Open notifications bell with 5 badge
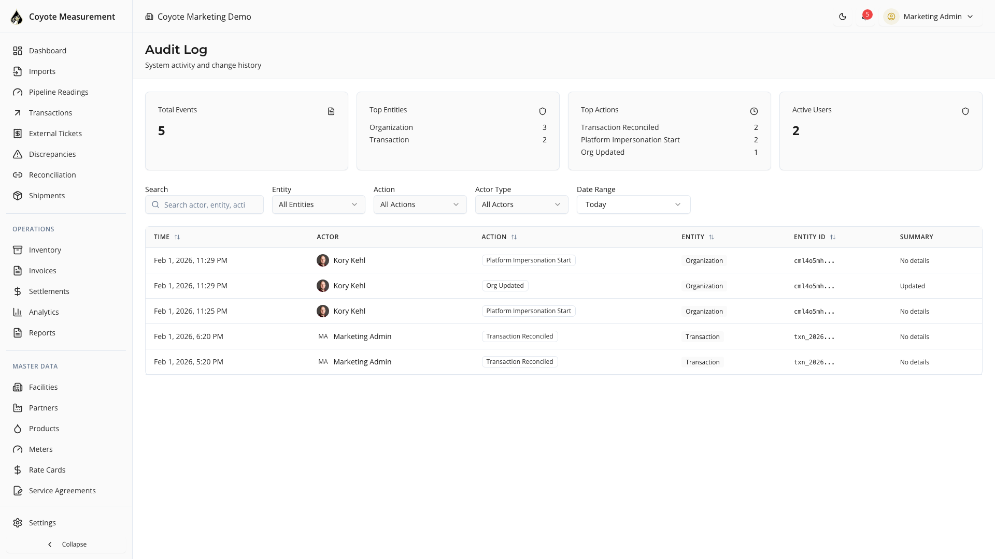Image resolution: width=995 pixels, height=559 pixels. point(865,17)
